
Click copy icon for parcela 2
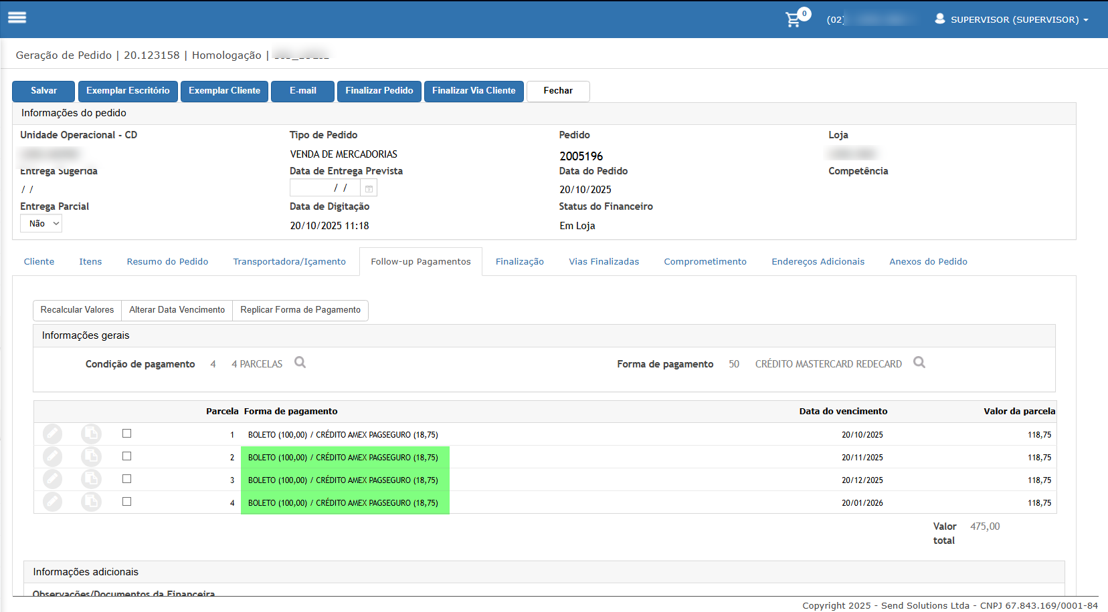pos(91,457)
